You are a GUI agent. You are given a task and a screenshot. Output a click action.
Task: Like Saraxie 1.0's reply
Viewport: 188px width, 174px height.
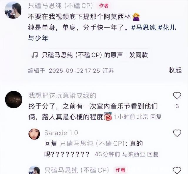[x=177, y=133]
